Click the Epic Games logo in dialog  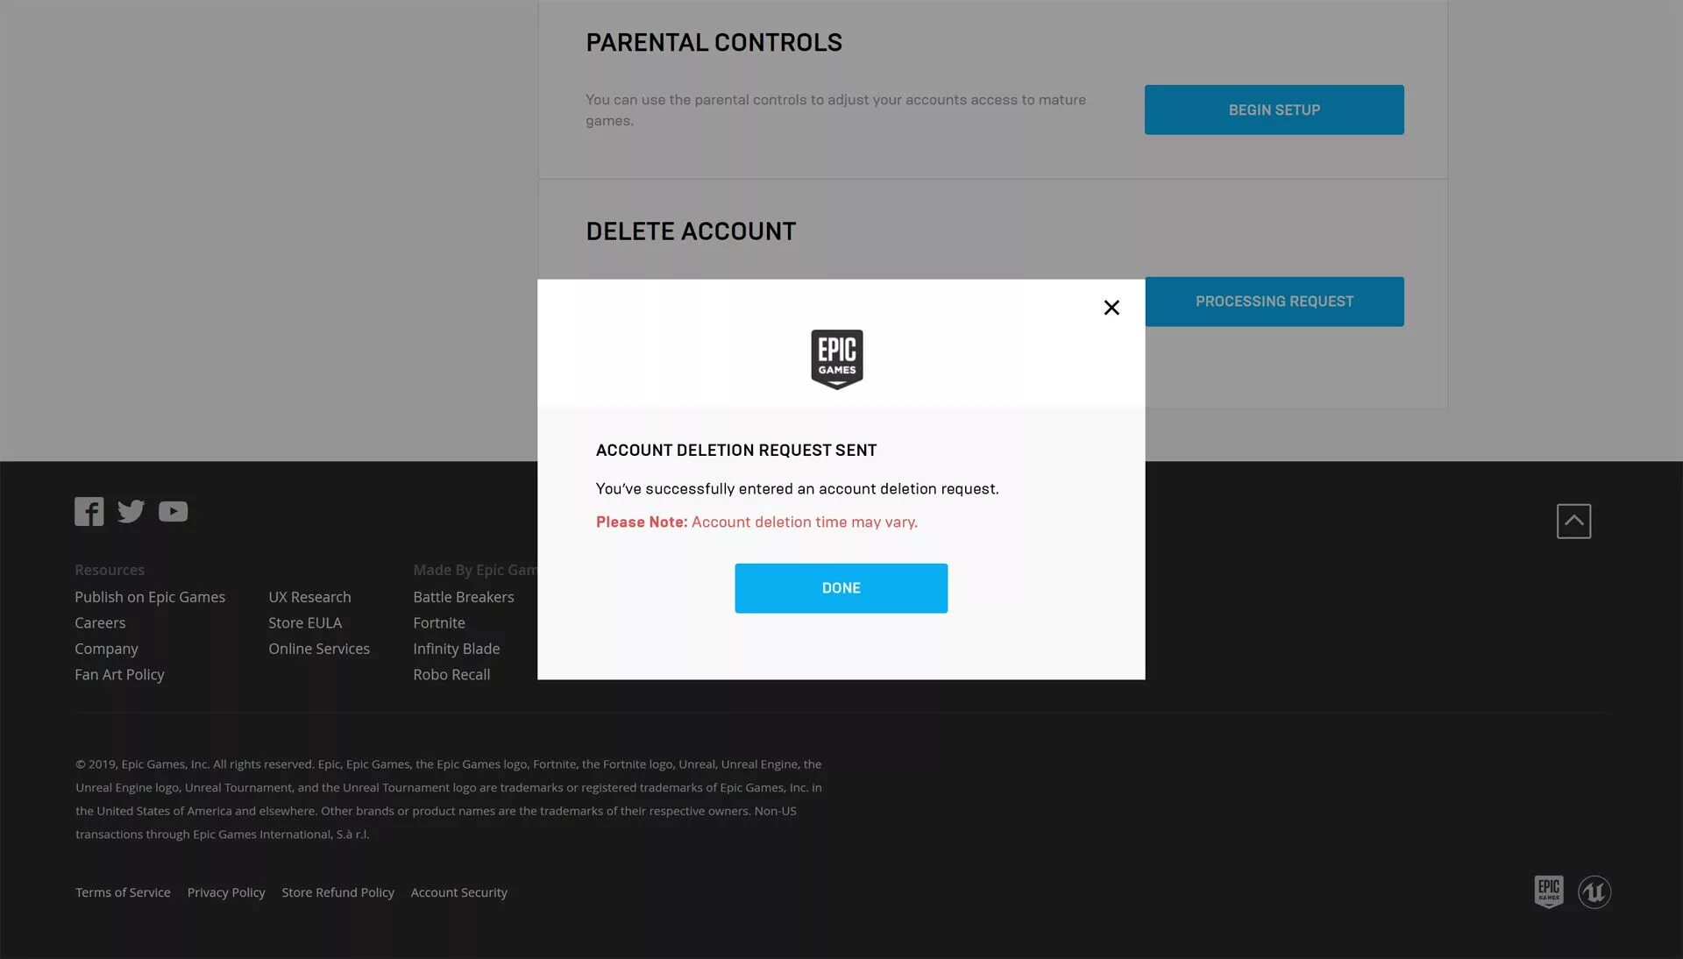click(837, 359)
